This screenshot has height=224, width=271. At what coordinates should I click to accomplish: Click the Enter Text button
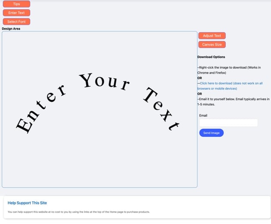[16, 13]
